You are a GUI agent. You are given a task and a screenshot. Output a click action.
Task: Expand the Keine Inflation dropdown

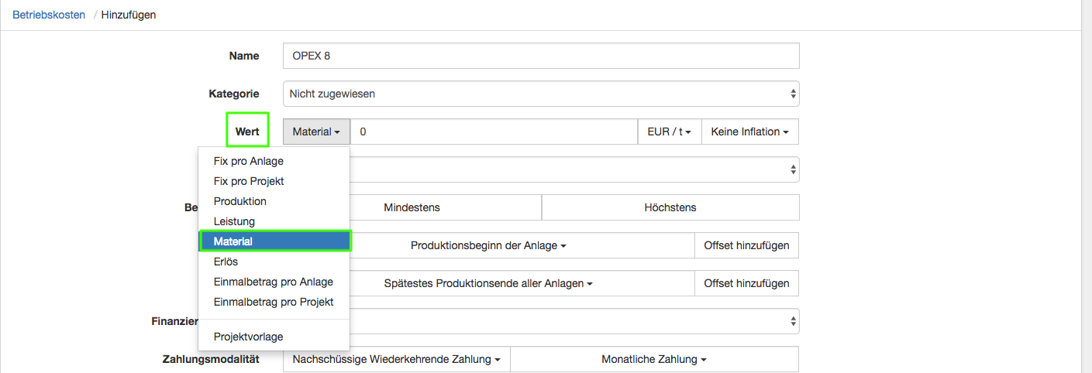749,132
